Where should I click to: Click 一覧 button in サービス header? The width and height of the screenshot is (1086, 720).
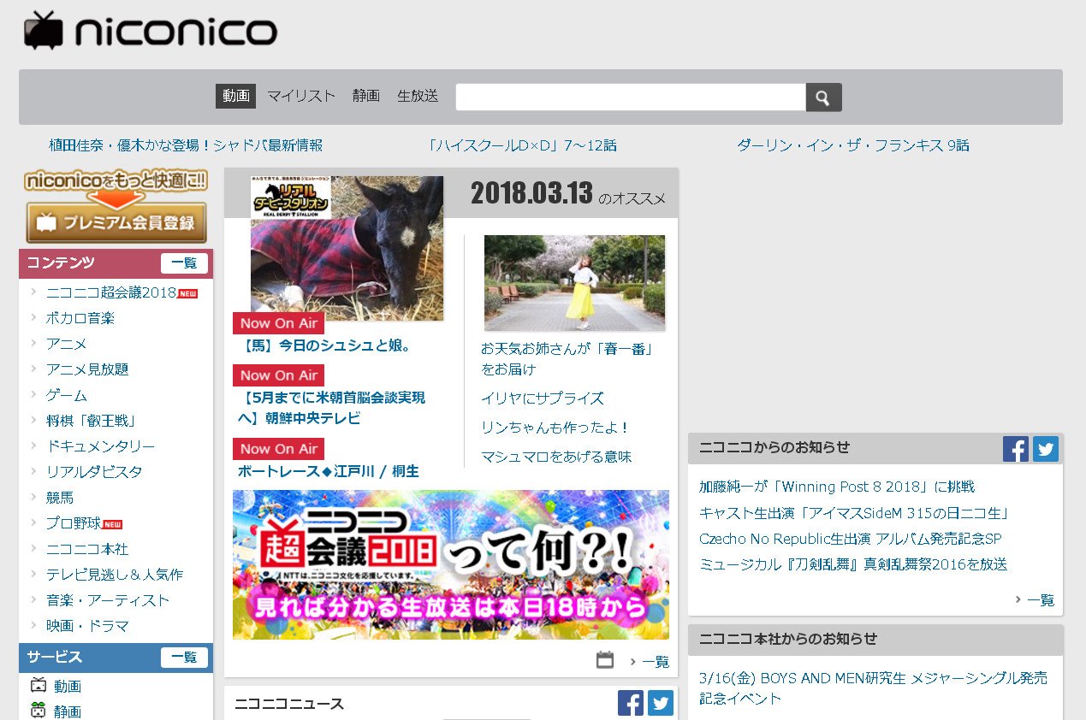184,658
